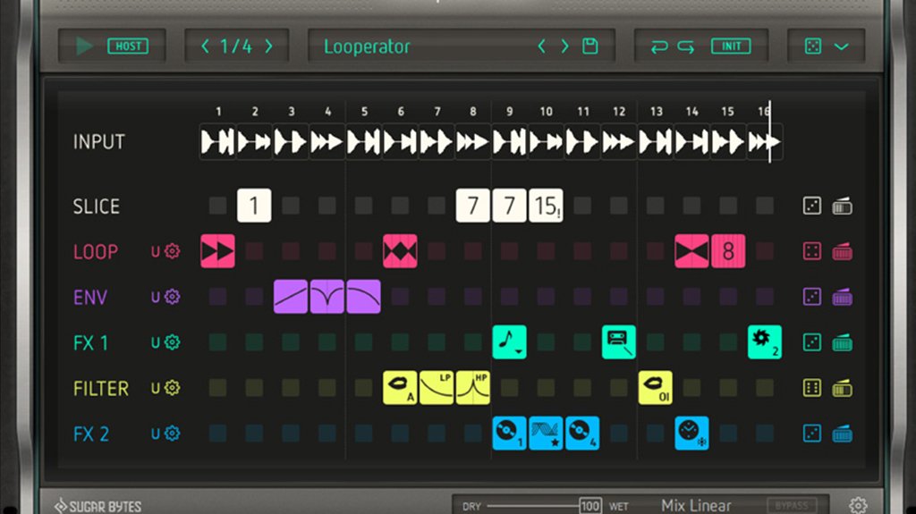Activate empty FX 2 step 1 cell
Screen dimensions: 916x514
(218, 434)
